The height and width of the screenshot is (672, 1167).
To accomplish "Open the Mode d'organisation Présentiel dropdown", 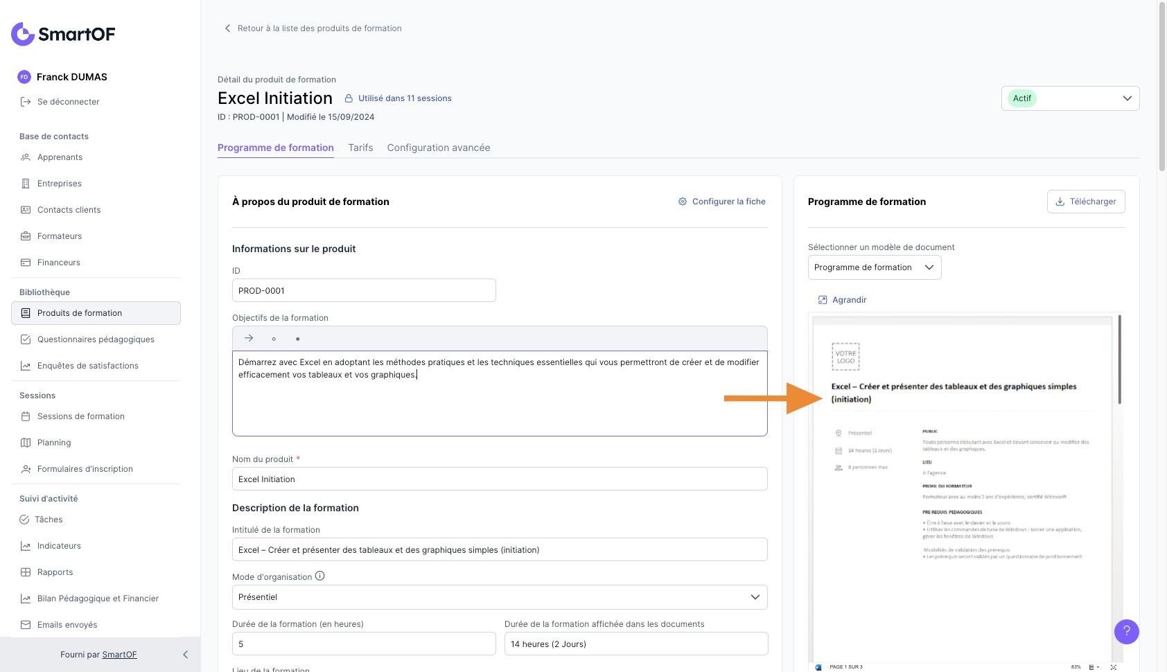I will pyautogui.click(x=499, y=597).
